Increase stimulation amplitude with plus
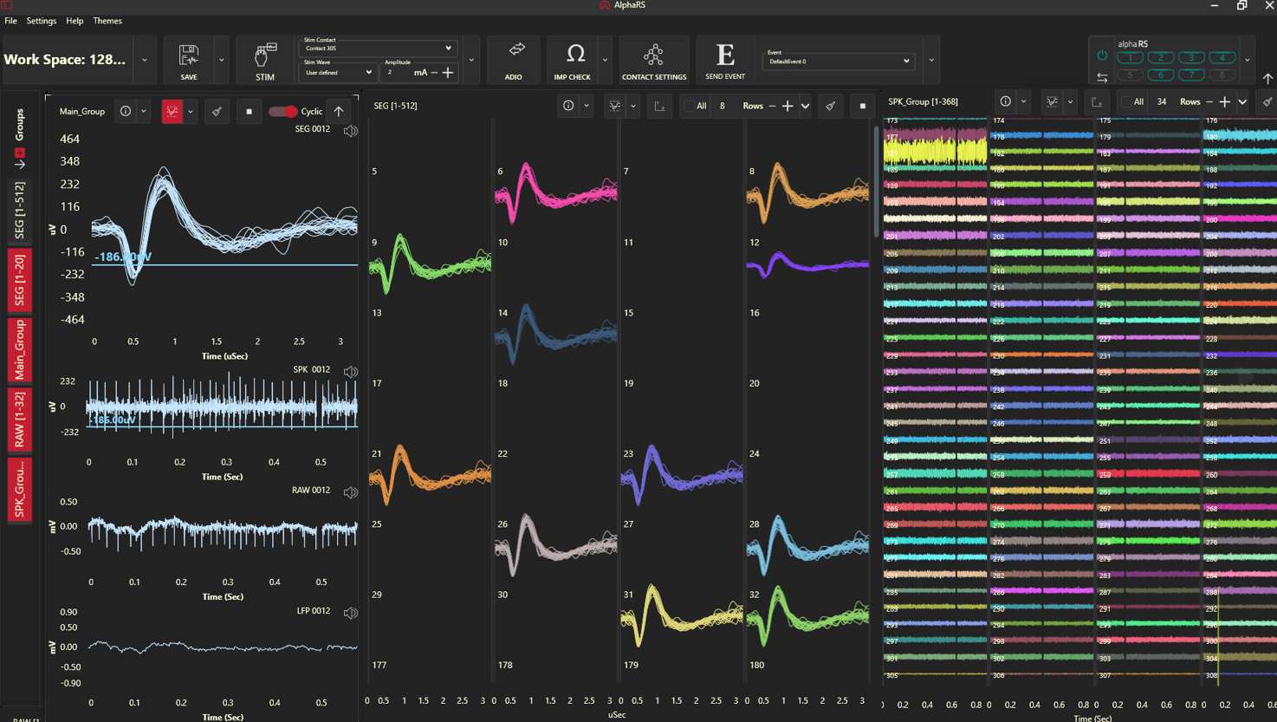The width and height of the screenshot is (1277, 722). (448, 73)
